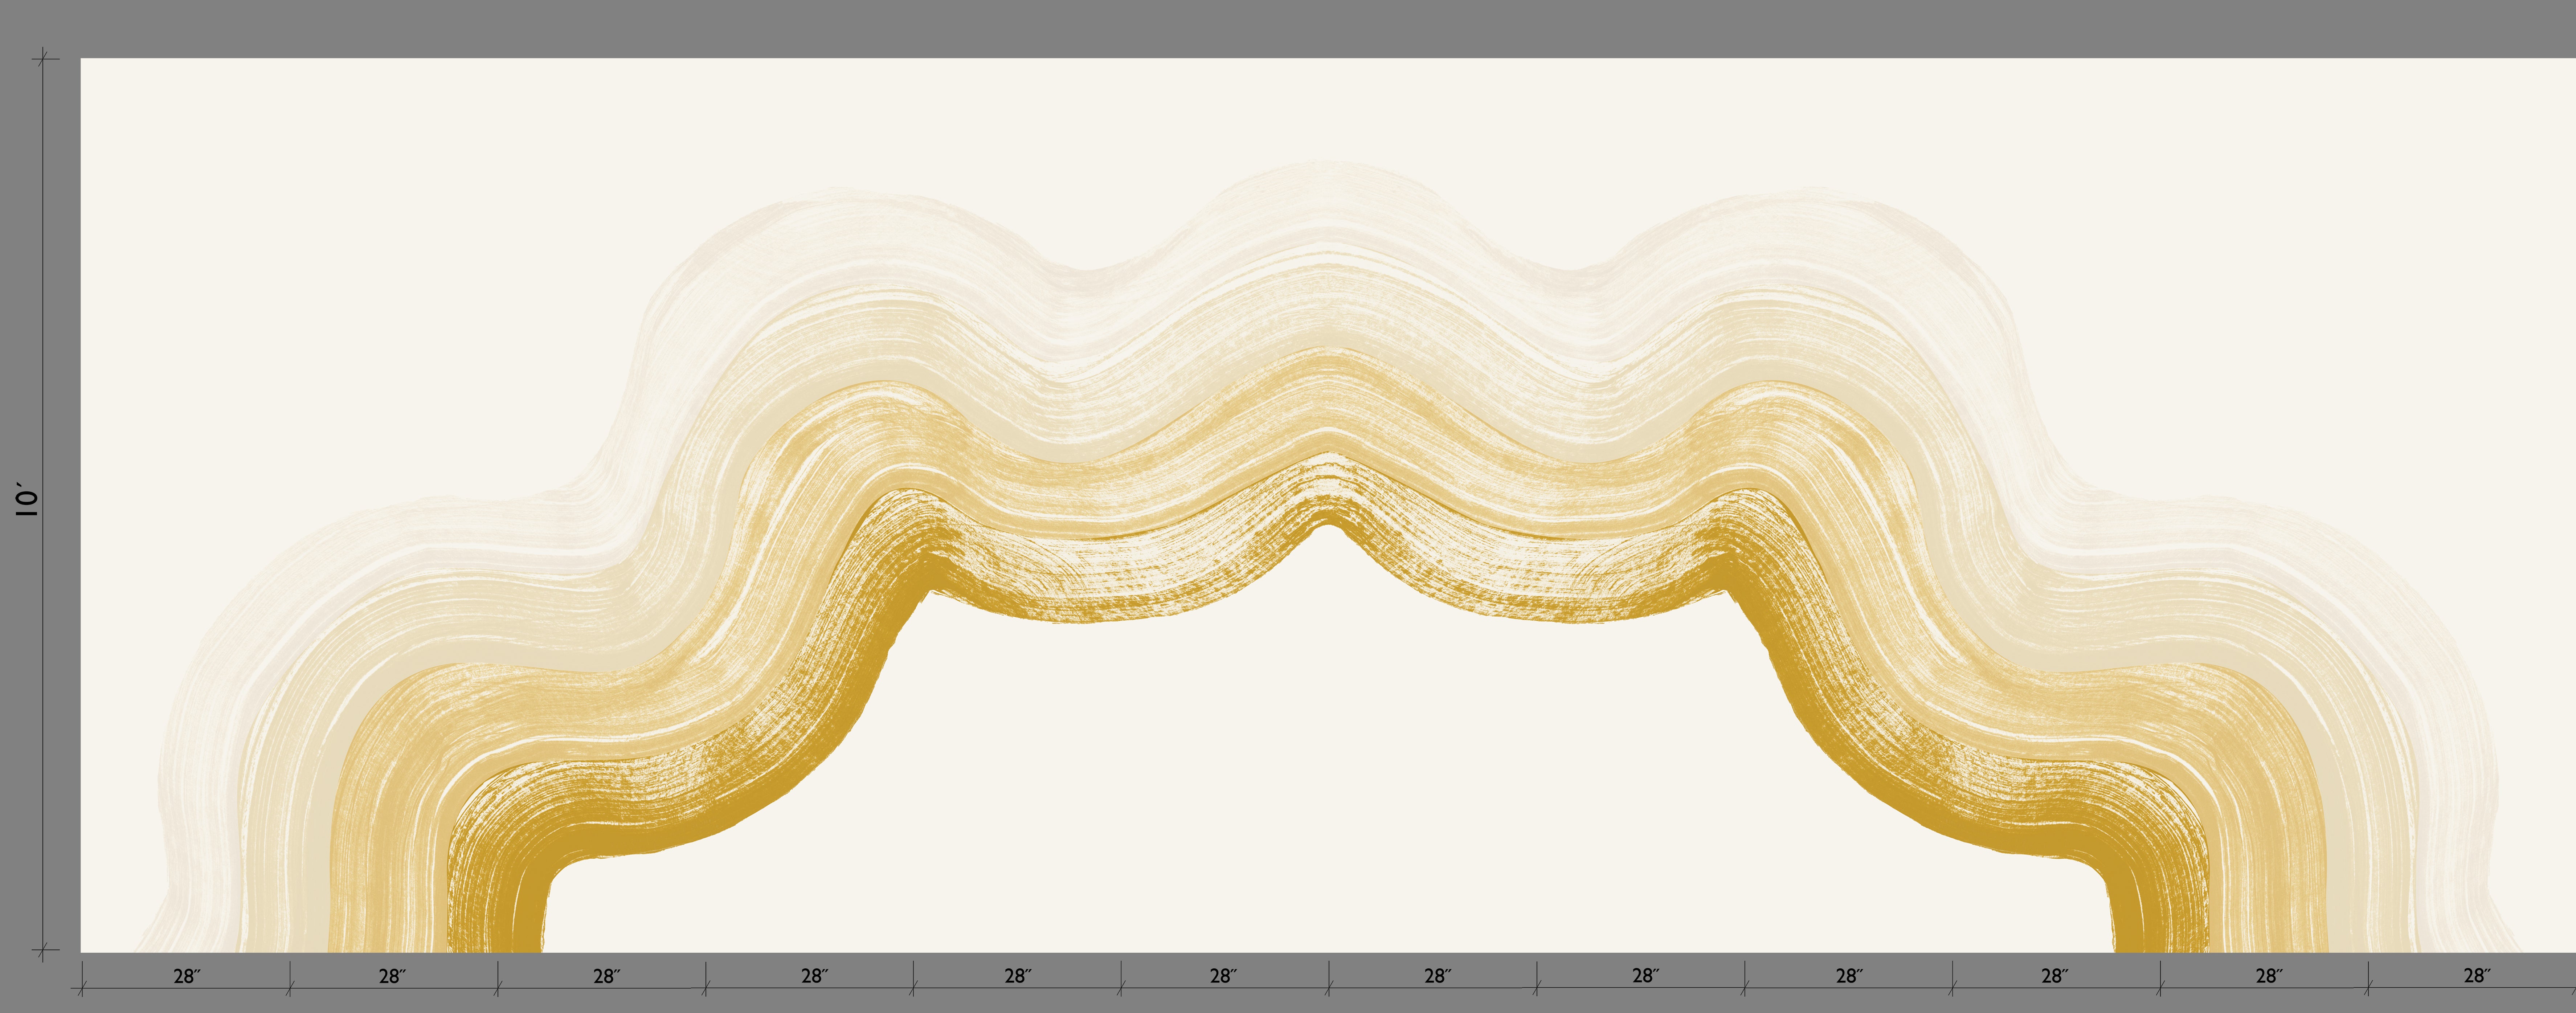Click the top tick mark of the height dimension line
The height and width of the screenshot is (1013, 2576).
coord(43,59)
